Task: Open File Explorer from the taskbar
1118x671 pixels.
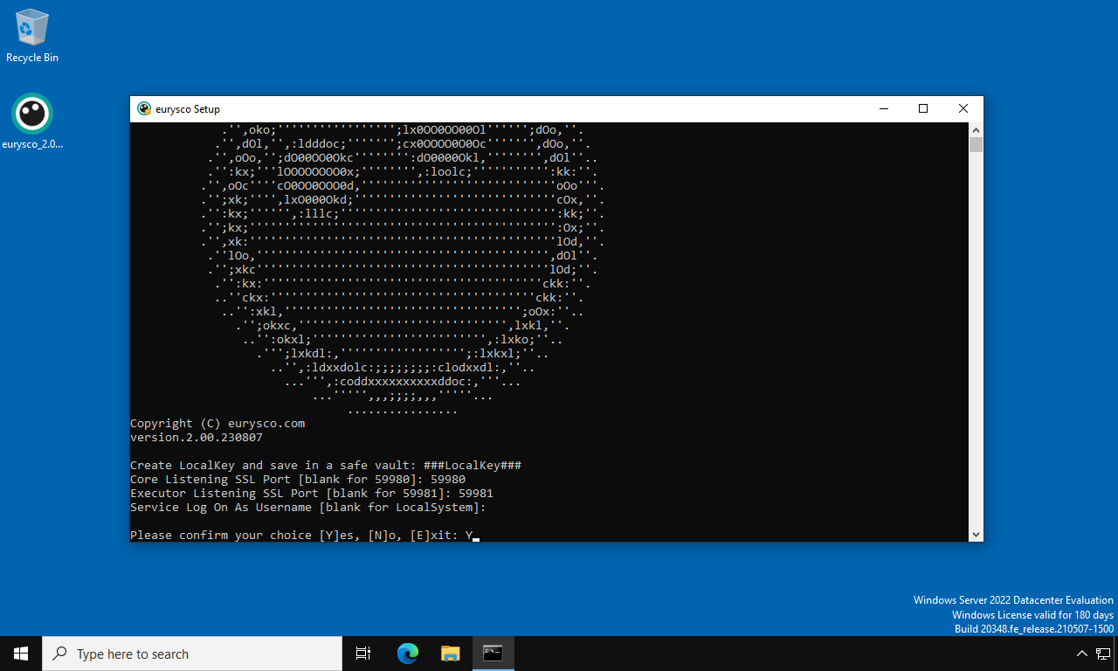Action: tap(450, 654)
